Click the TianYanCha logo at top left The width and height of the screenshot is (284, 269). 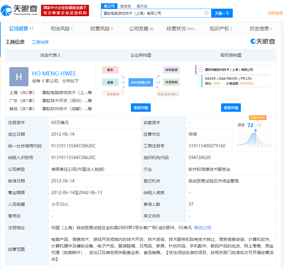[19, 10]
